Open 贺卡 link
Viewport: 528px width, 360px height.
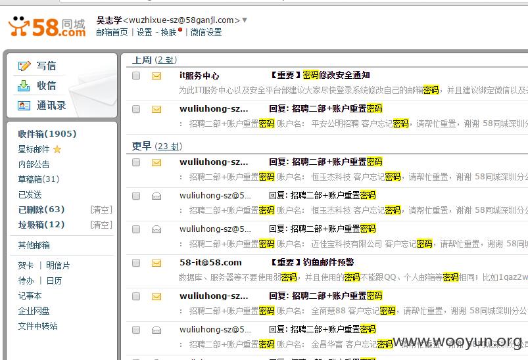tap(26, 265)
